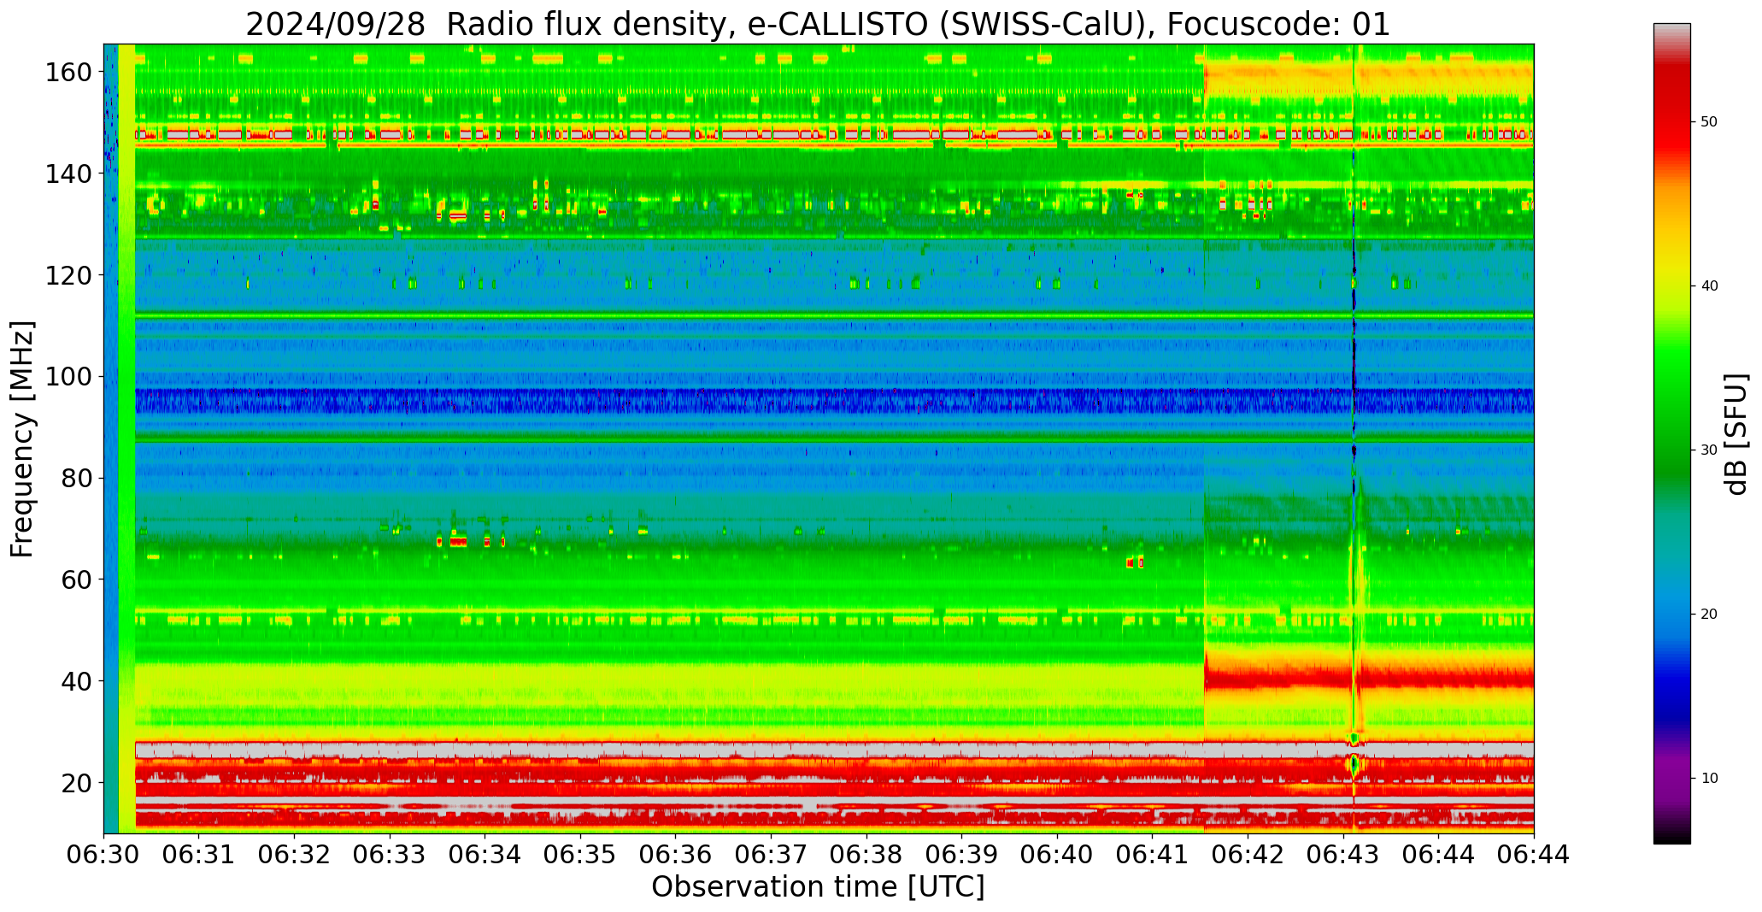Click the 06:36 time tick label
The width and height of the screenshot is (1762, 912).
click(676, 854)
